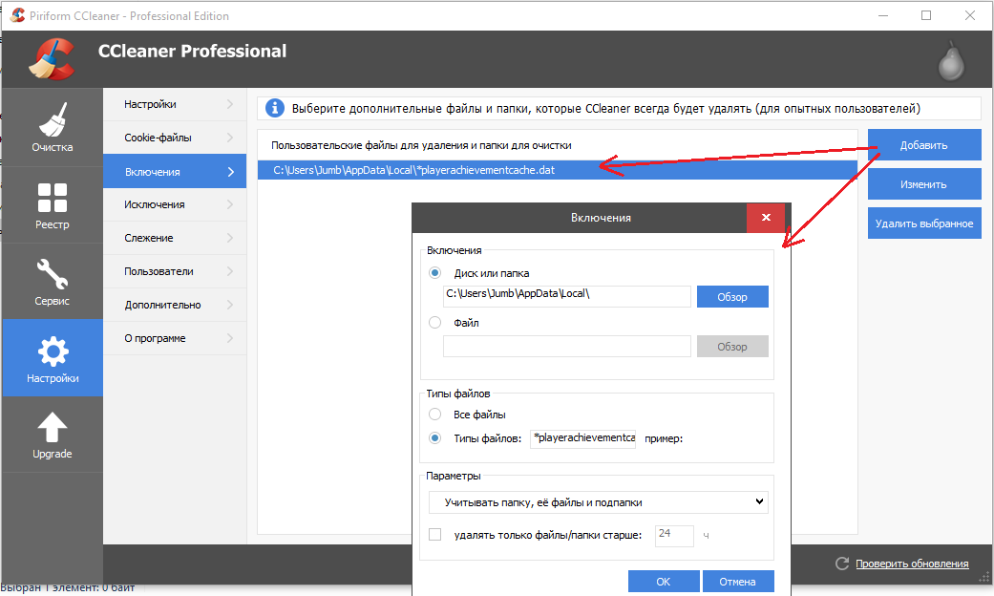Screen dimensions: 994x596
Task: Expand the Дополнительно chevron
Action: click(230, 305)
